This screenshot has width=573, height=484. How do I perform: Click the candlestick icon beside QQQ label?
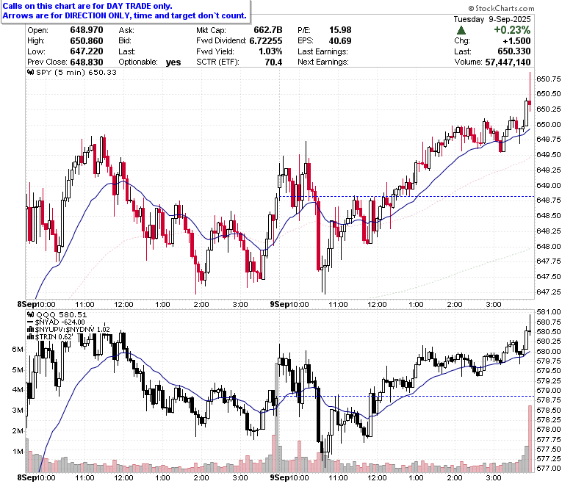point(31,315)
